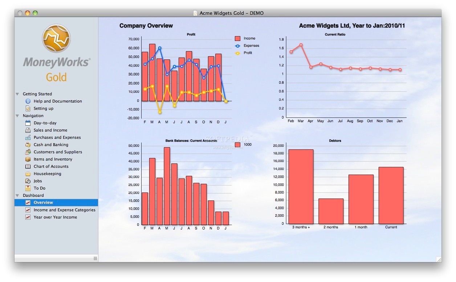Click the Chart of Accounts book icon
The height and width of the screenshot is (282, 456).
28,166
